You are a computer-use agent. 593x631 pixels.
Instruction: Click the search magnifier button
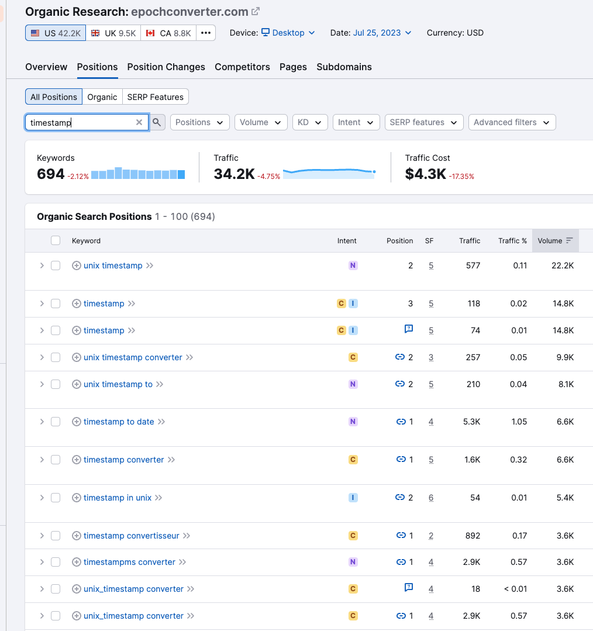tap(157, 122)
